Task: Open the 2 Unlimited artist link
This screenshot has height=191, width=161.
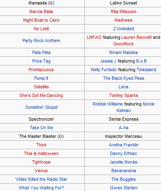Action: click(124, 29)
